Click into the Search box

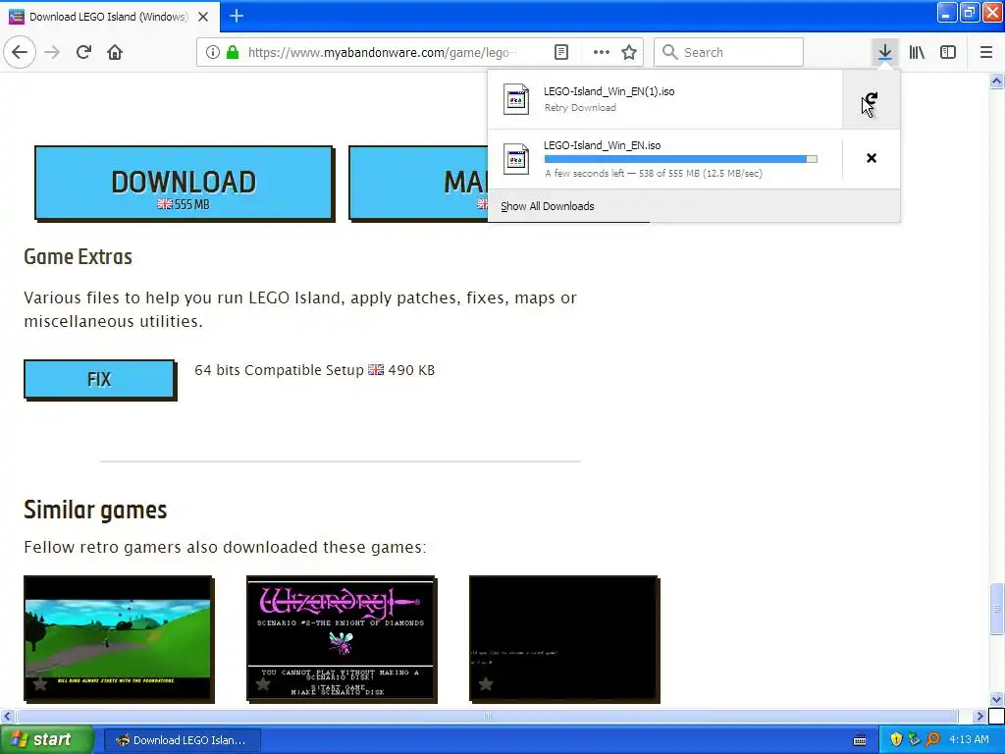click(x=729, y=52)
